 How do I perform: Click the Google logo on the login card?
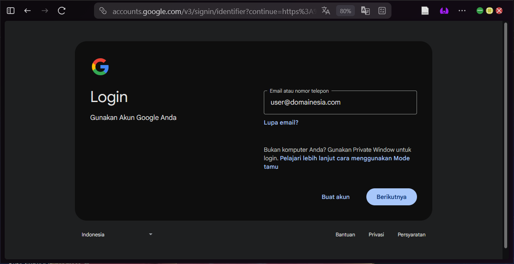[100, 67]
